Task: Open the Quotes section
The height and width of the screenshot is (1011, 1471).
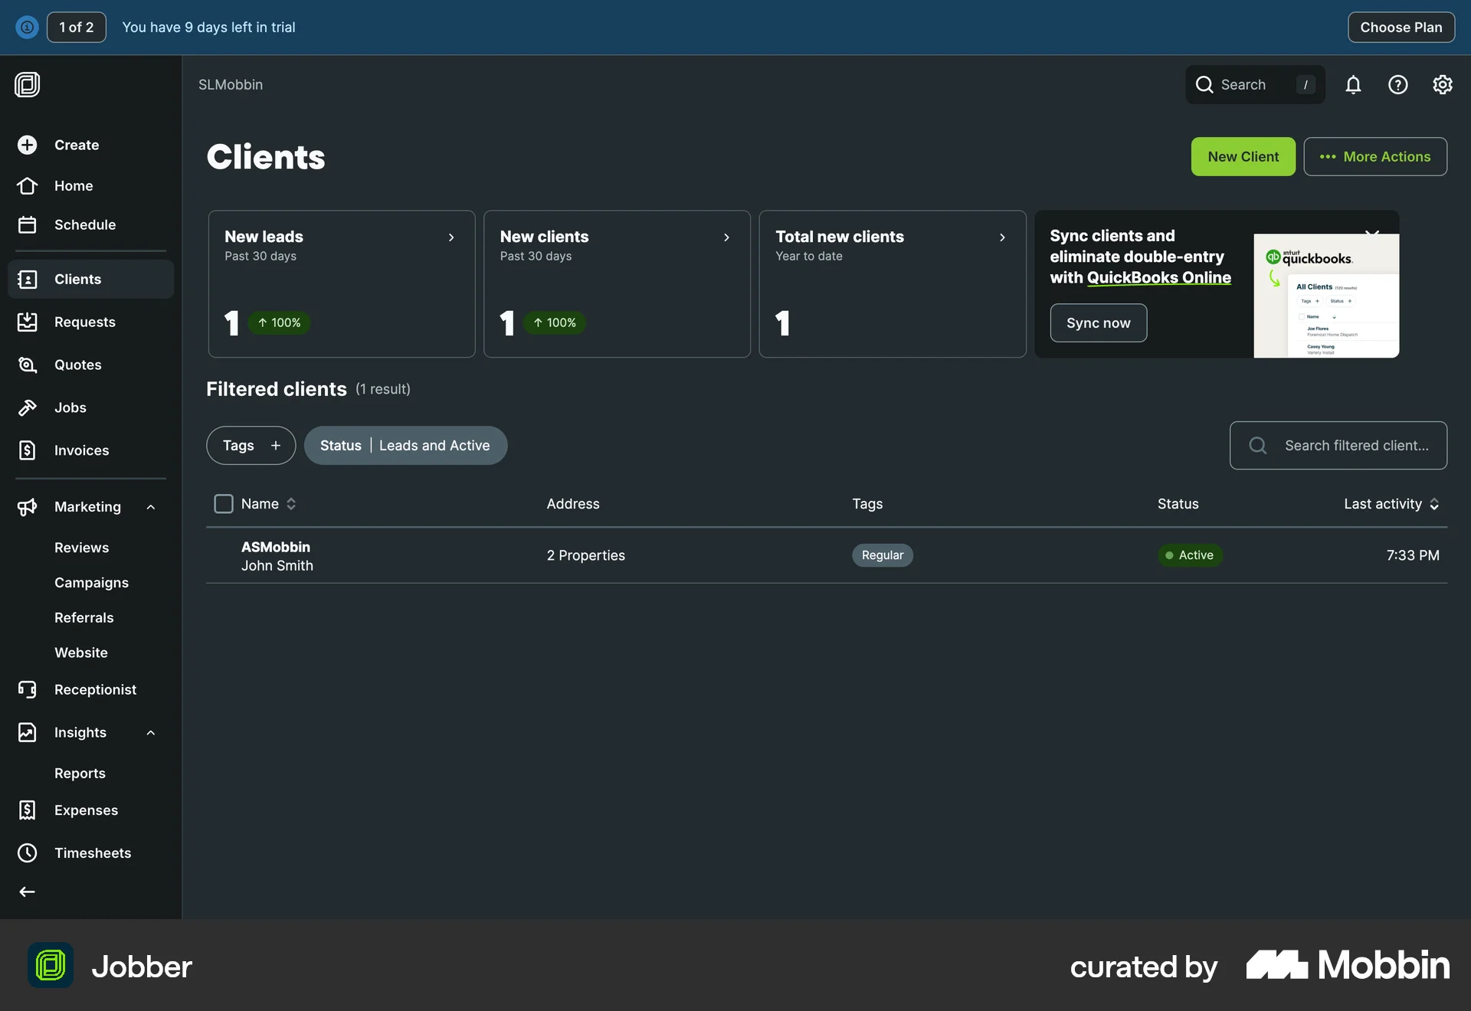Action: pos(78,365)
